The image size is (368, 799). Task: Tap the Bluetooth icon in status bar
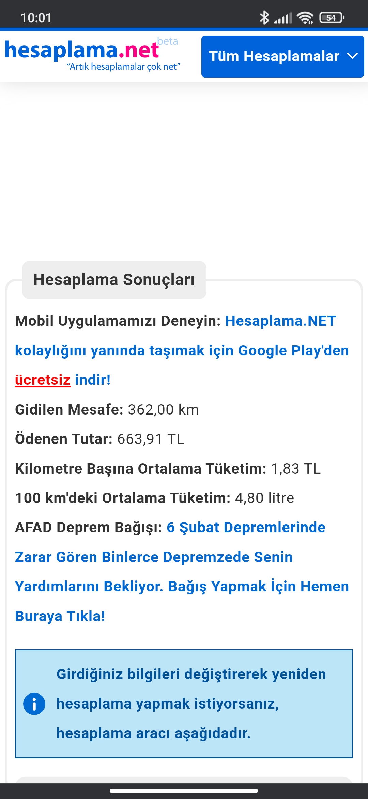click(264, 18)
